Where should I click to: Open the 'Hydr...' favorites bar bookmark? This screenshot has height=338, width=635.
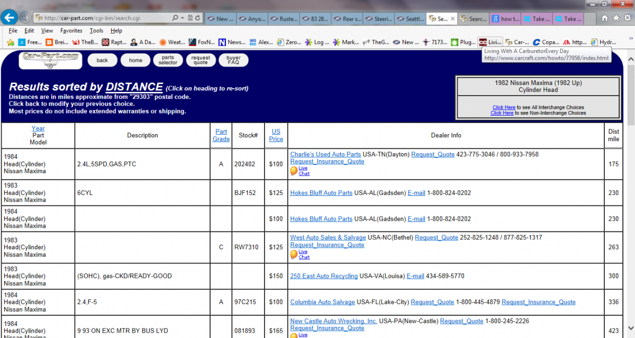pos(603,42)
